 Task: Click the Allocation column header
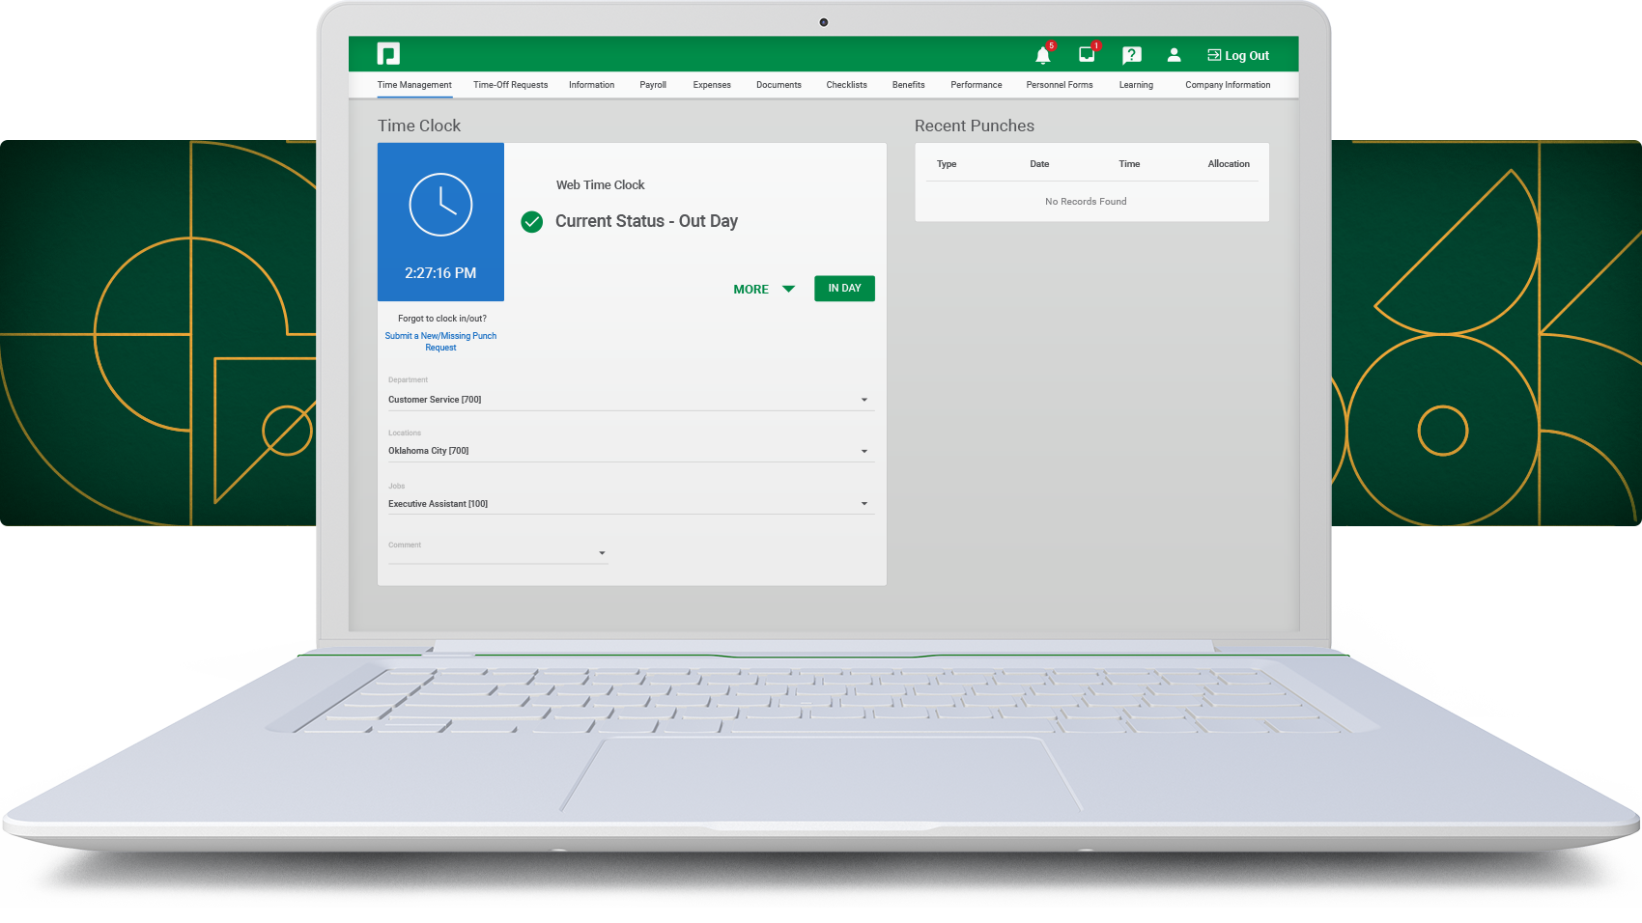[x=1228, y=164]
